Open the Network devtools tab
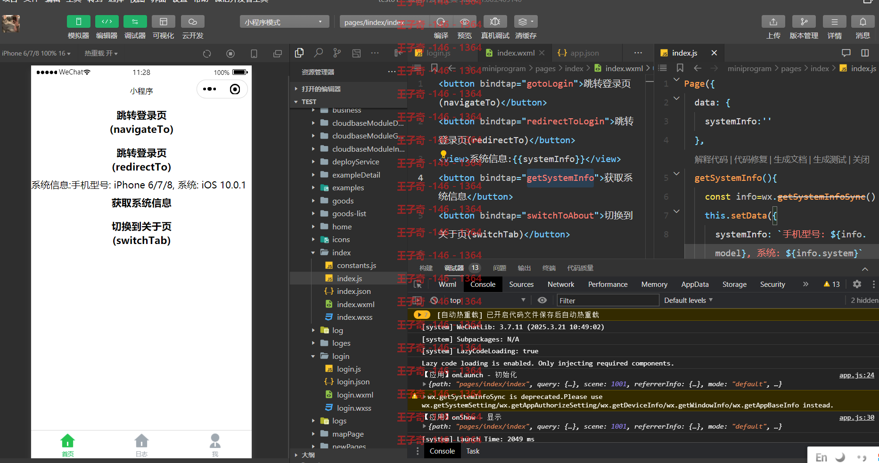This screenshot has height=463, width=879. coord(561,284)
